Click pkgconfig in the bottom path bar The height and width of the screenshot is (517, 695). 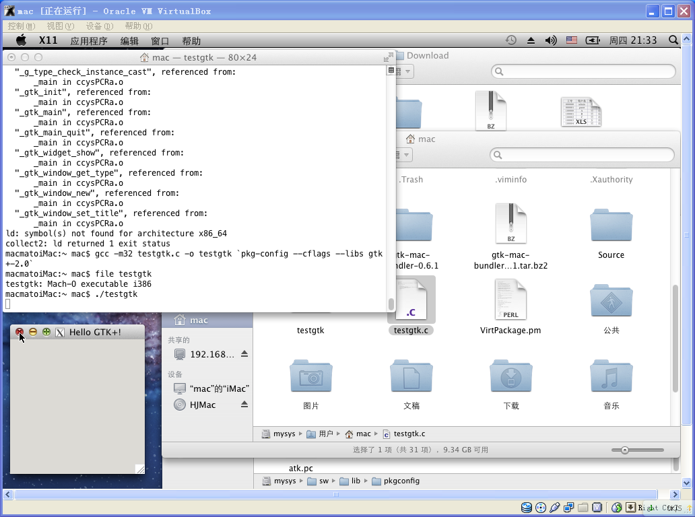(x=401, y=481)
